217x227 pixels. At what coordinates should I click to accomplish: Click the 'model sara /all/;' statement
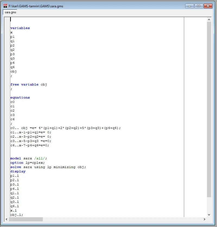click(30, 158)
